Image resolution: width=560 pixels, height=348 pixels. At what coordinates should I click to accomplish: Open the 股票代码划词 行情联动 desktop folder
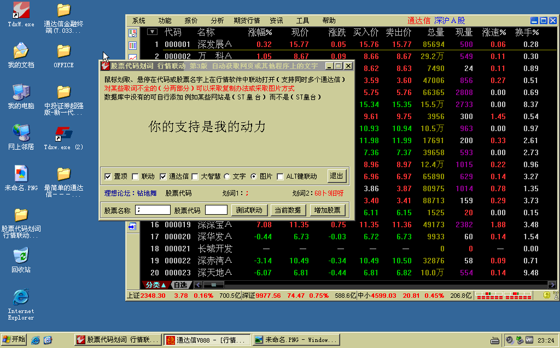(x=21, y=223)
